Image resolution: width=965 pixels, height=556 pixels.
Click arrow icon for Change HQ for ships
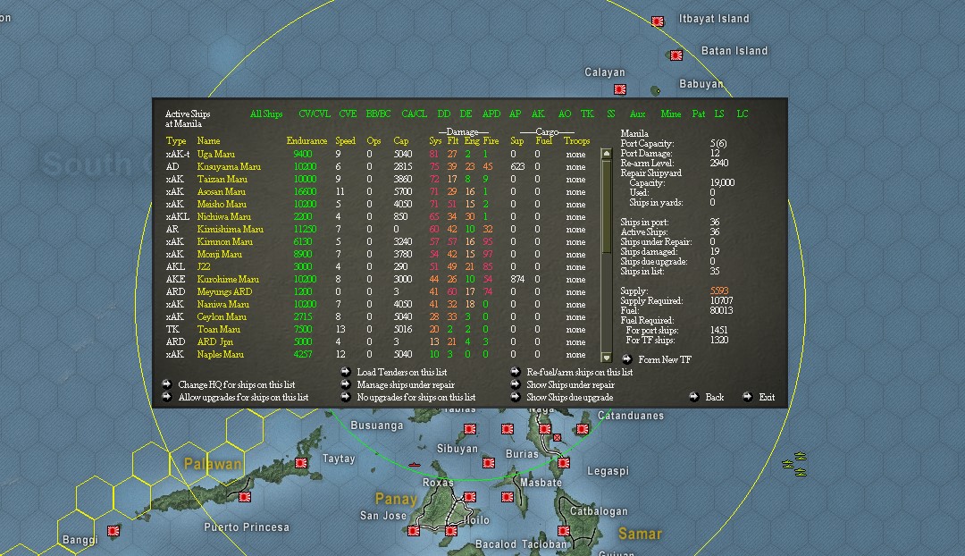[x=167, y=384]
